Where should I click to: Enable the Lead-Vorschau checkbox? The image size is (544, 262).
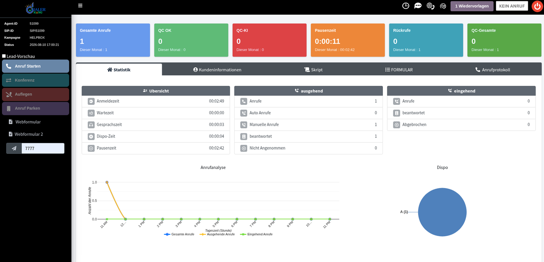click(4, 56)
